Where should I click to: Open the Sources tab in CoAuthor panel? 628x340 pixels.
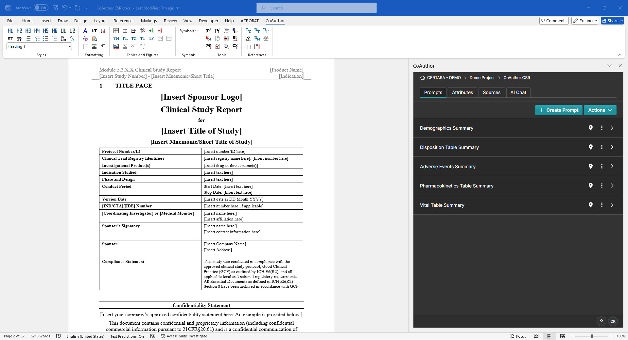click(x=492, y=92)
